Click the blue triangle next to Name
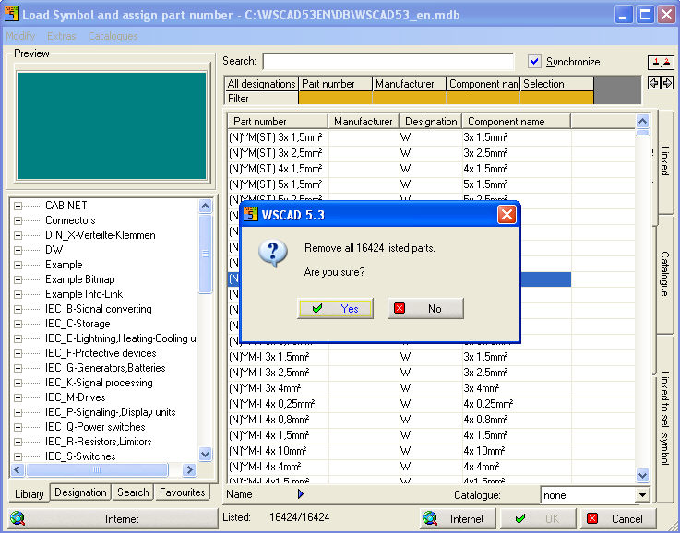The image size is (680, 533). tap(301, 493)
